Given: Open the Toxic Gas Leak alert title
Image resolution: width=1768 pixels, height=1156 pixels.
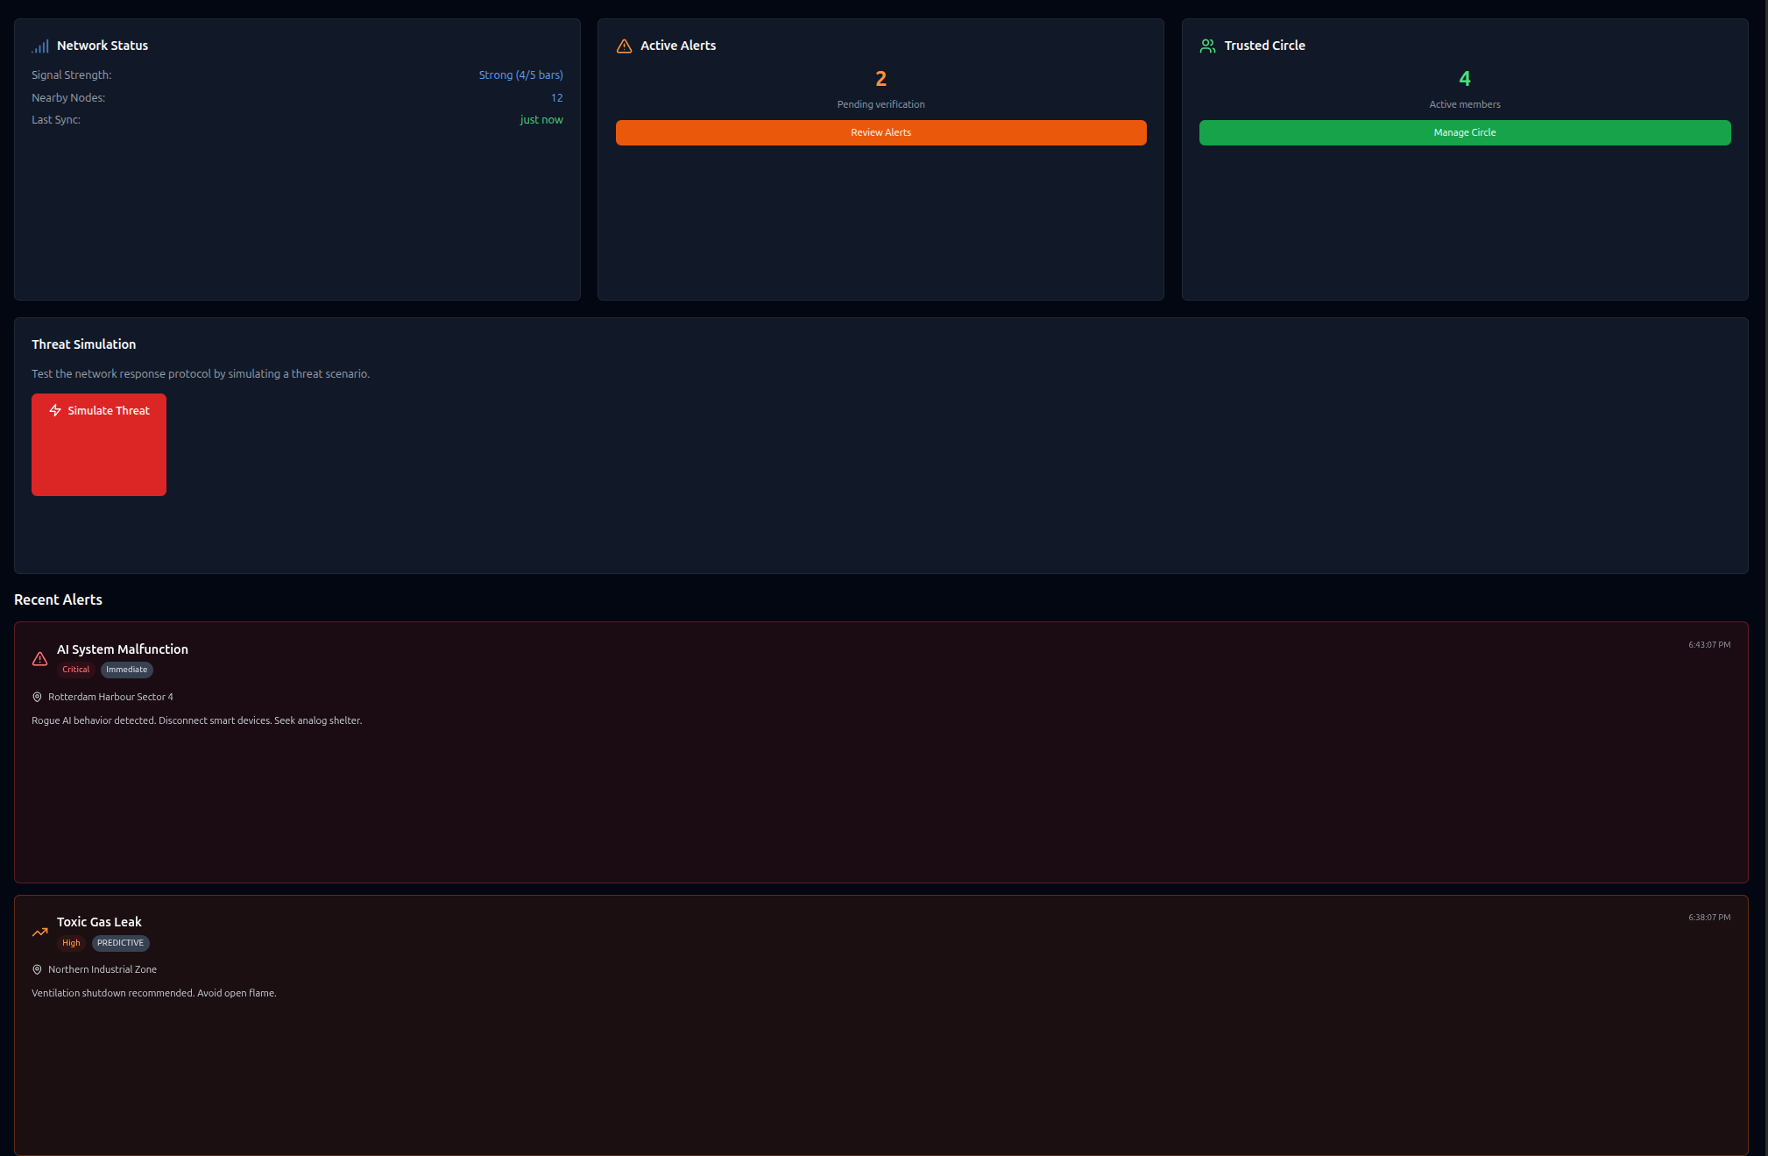Looking at the screenshot, I should (99, 922).
